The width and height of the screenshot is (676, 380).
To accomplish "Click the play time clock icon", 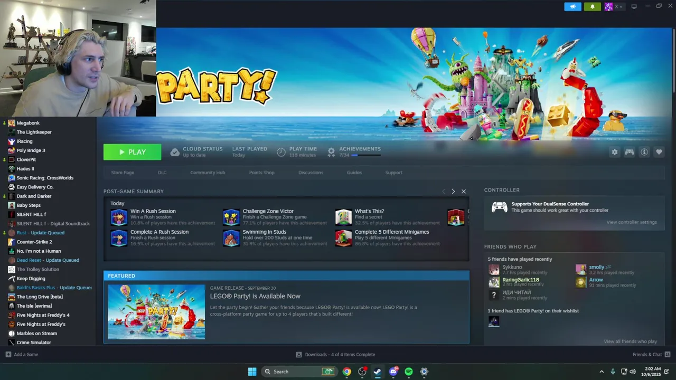I will click(x=281, y=152).
